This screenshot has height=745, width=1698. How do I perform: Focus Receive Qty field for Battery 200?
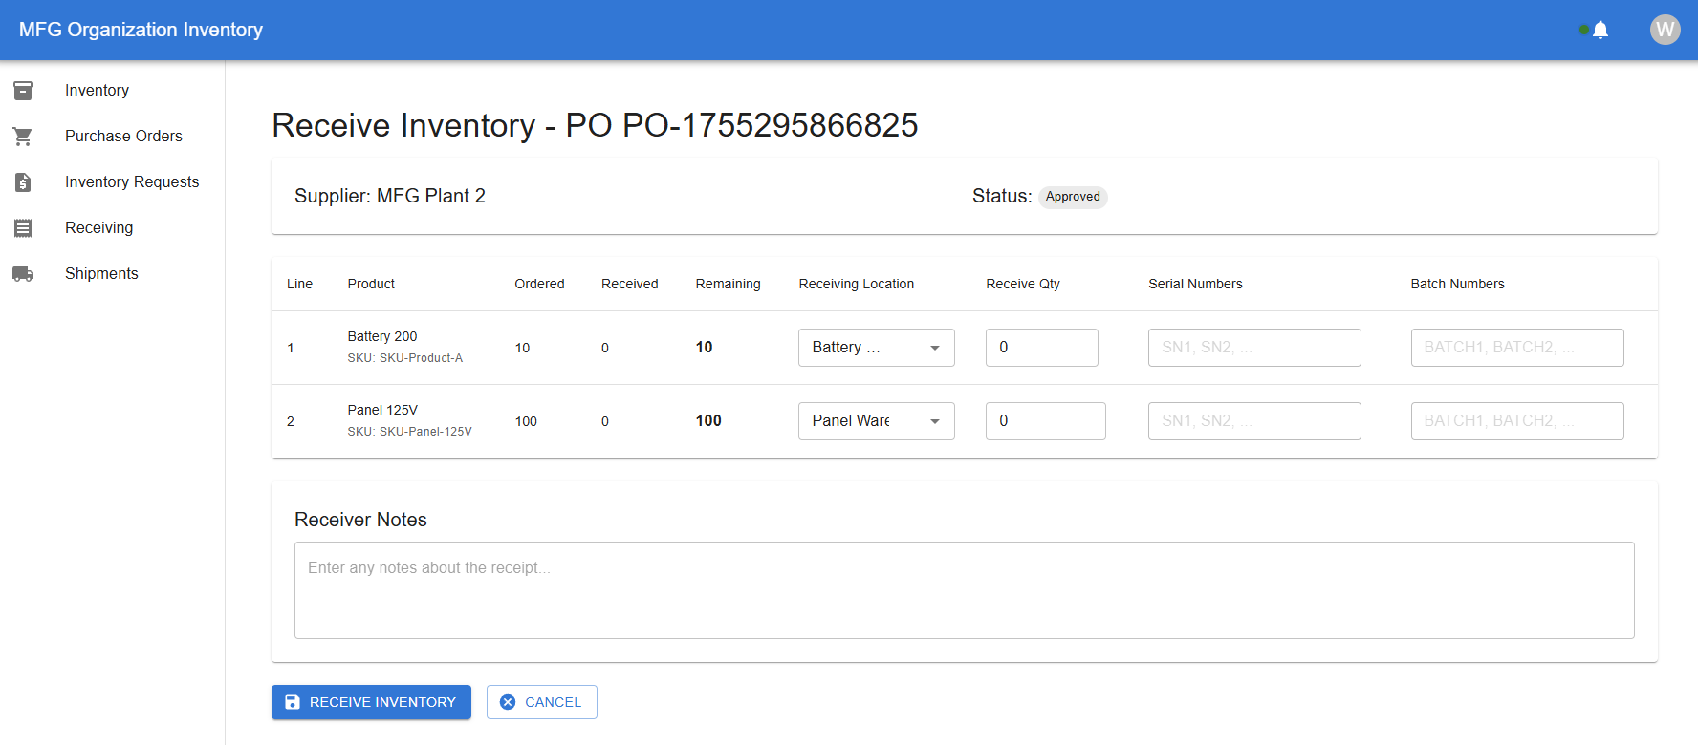click(1041, 348)
